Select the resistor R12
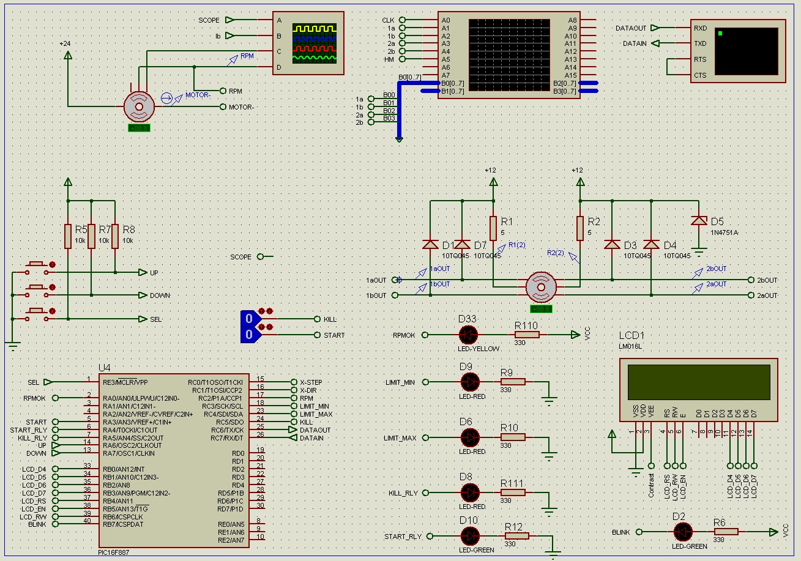 pos(517,536)
